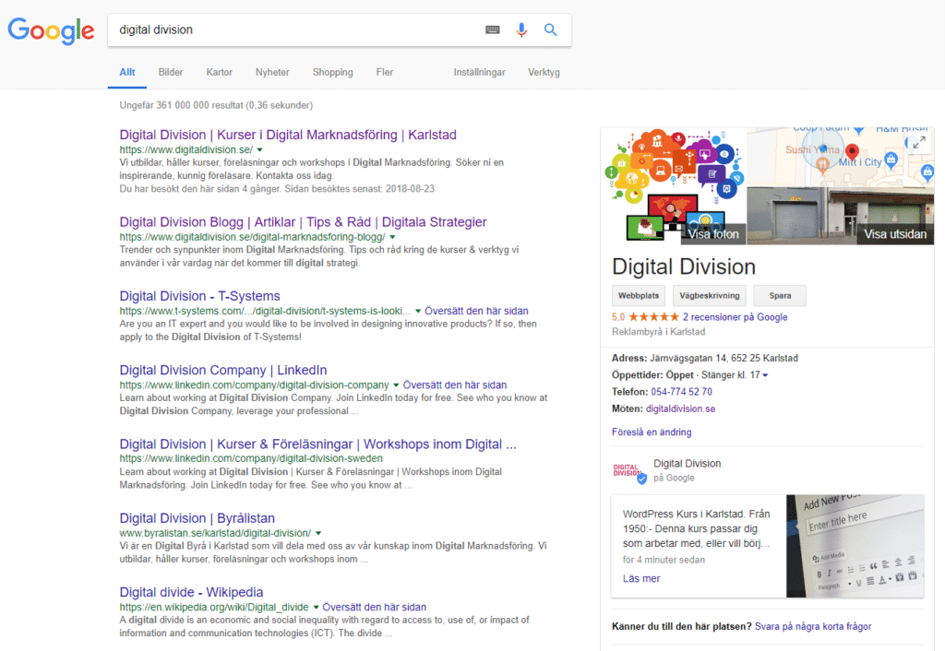Open 2 recensioner på Google link

tap(735, 317)
